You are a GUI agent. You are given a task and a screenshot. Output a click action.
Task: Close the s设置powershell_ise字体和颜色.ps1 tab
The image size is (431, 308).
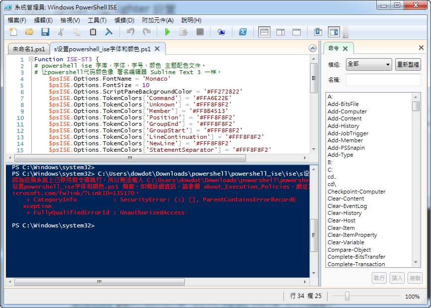(157, 49)
